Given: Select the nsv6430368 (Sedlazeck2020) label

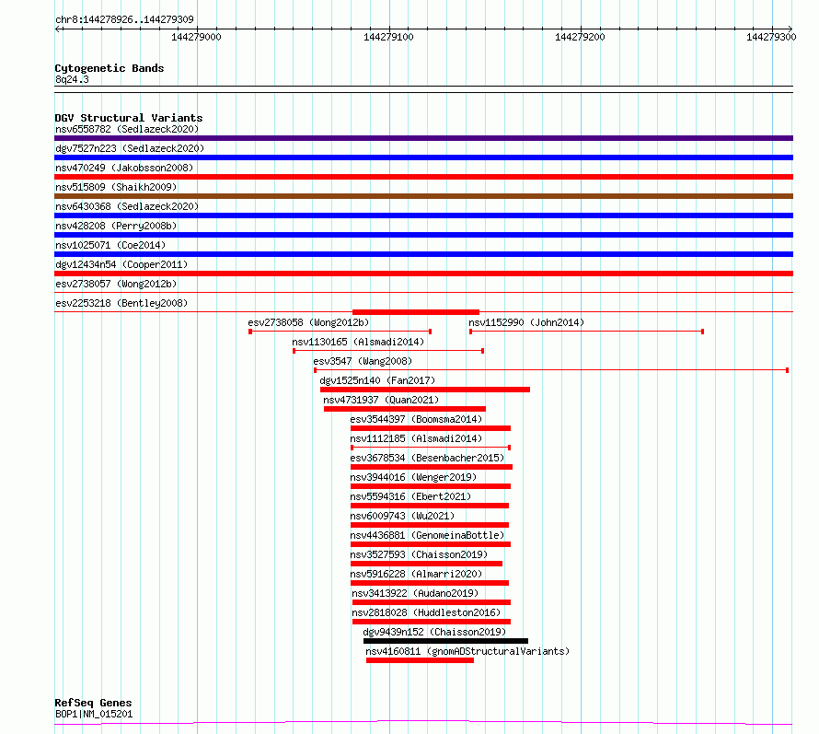Looking at the screenshot, I should coord(127,206).
